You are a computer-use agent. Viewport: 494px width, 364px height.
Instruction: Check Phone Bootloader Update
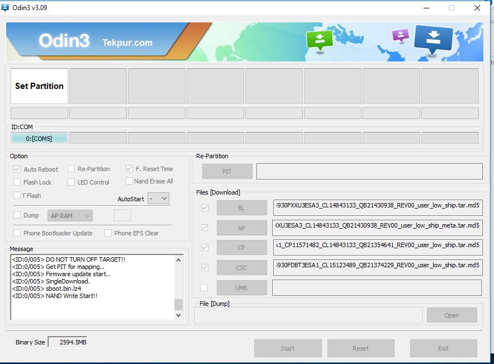click(x=17, y=233)
